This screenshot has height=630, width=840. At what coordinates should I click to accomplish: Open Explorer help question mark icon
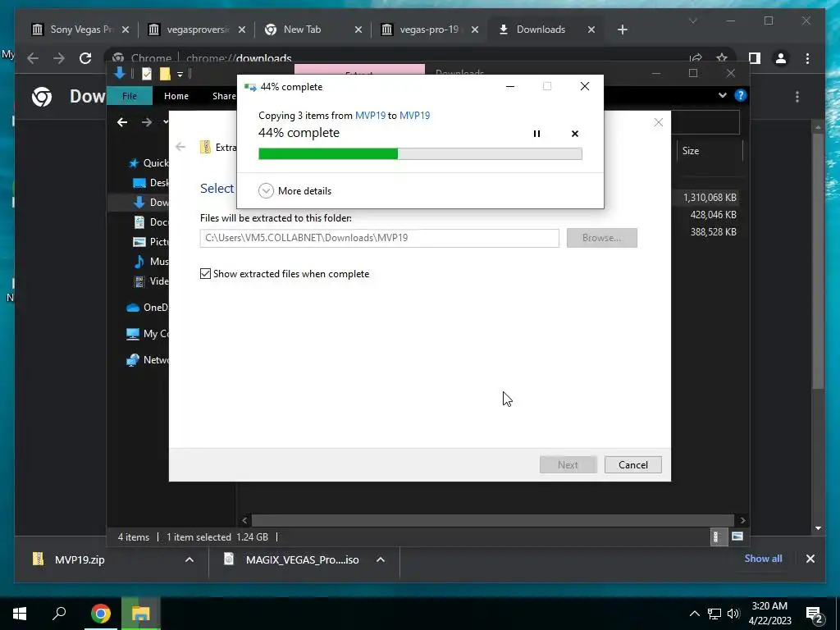tap(741, 95)
